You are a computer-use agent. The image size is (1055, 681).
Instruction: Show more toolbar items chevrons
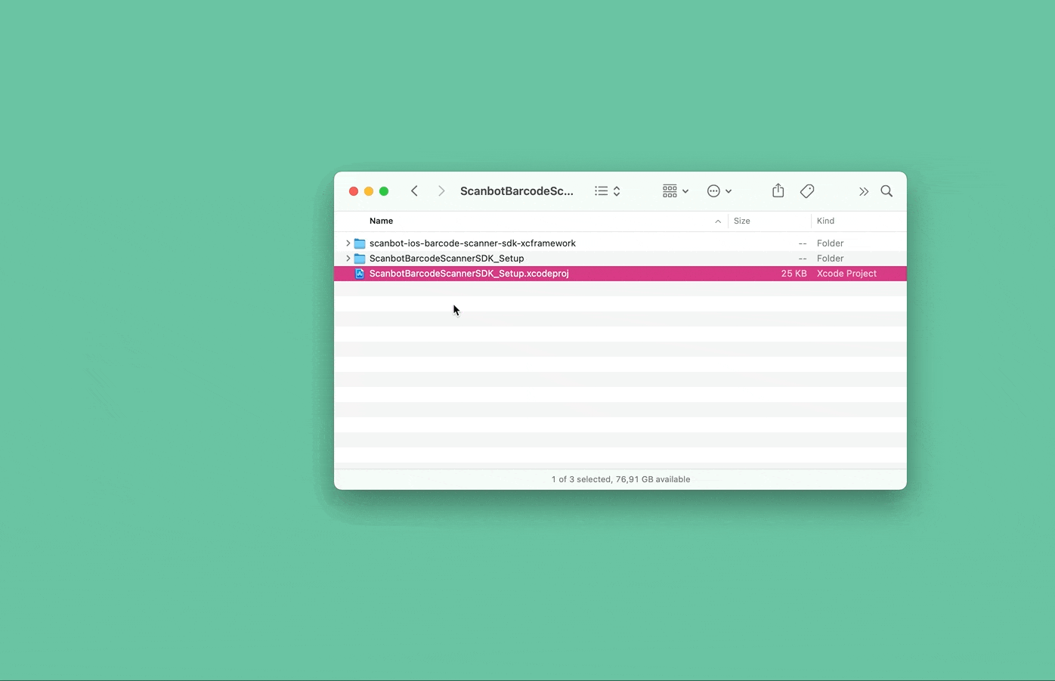(863, 192)
